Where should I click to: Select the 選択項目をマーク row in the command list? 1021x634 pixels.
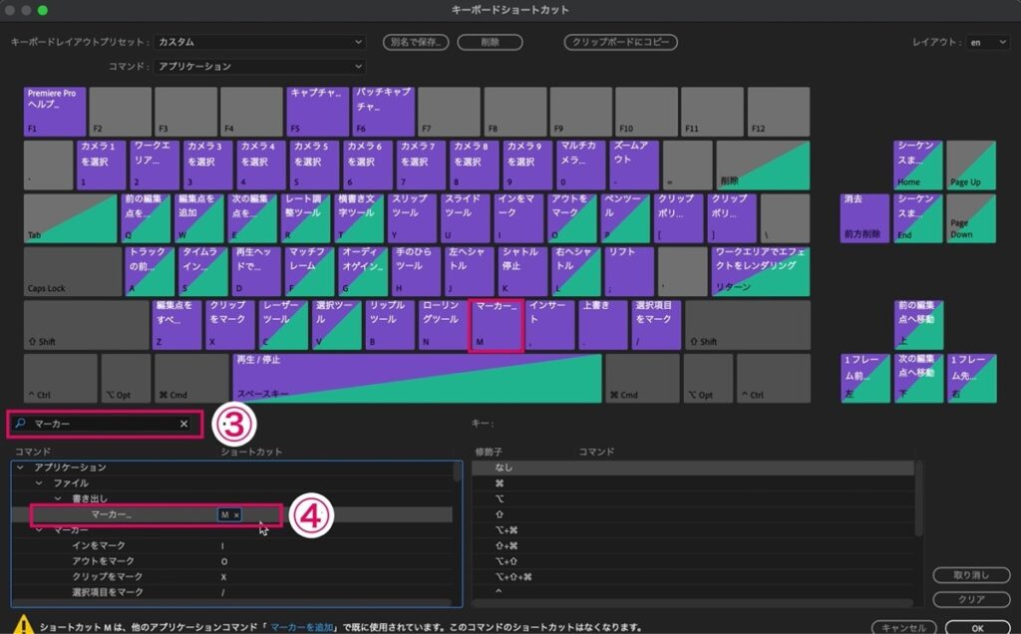pyautogui.click(x=231, y=592)
